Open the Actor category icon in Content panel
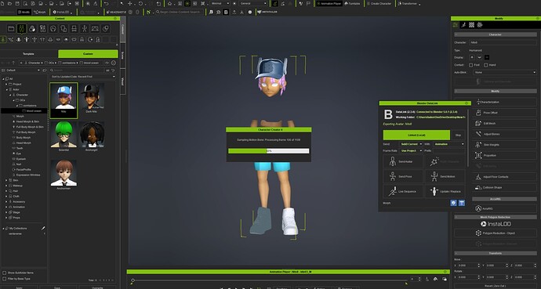 pos(21,28)
